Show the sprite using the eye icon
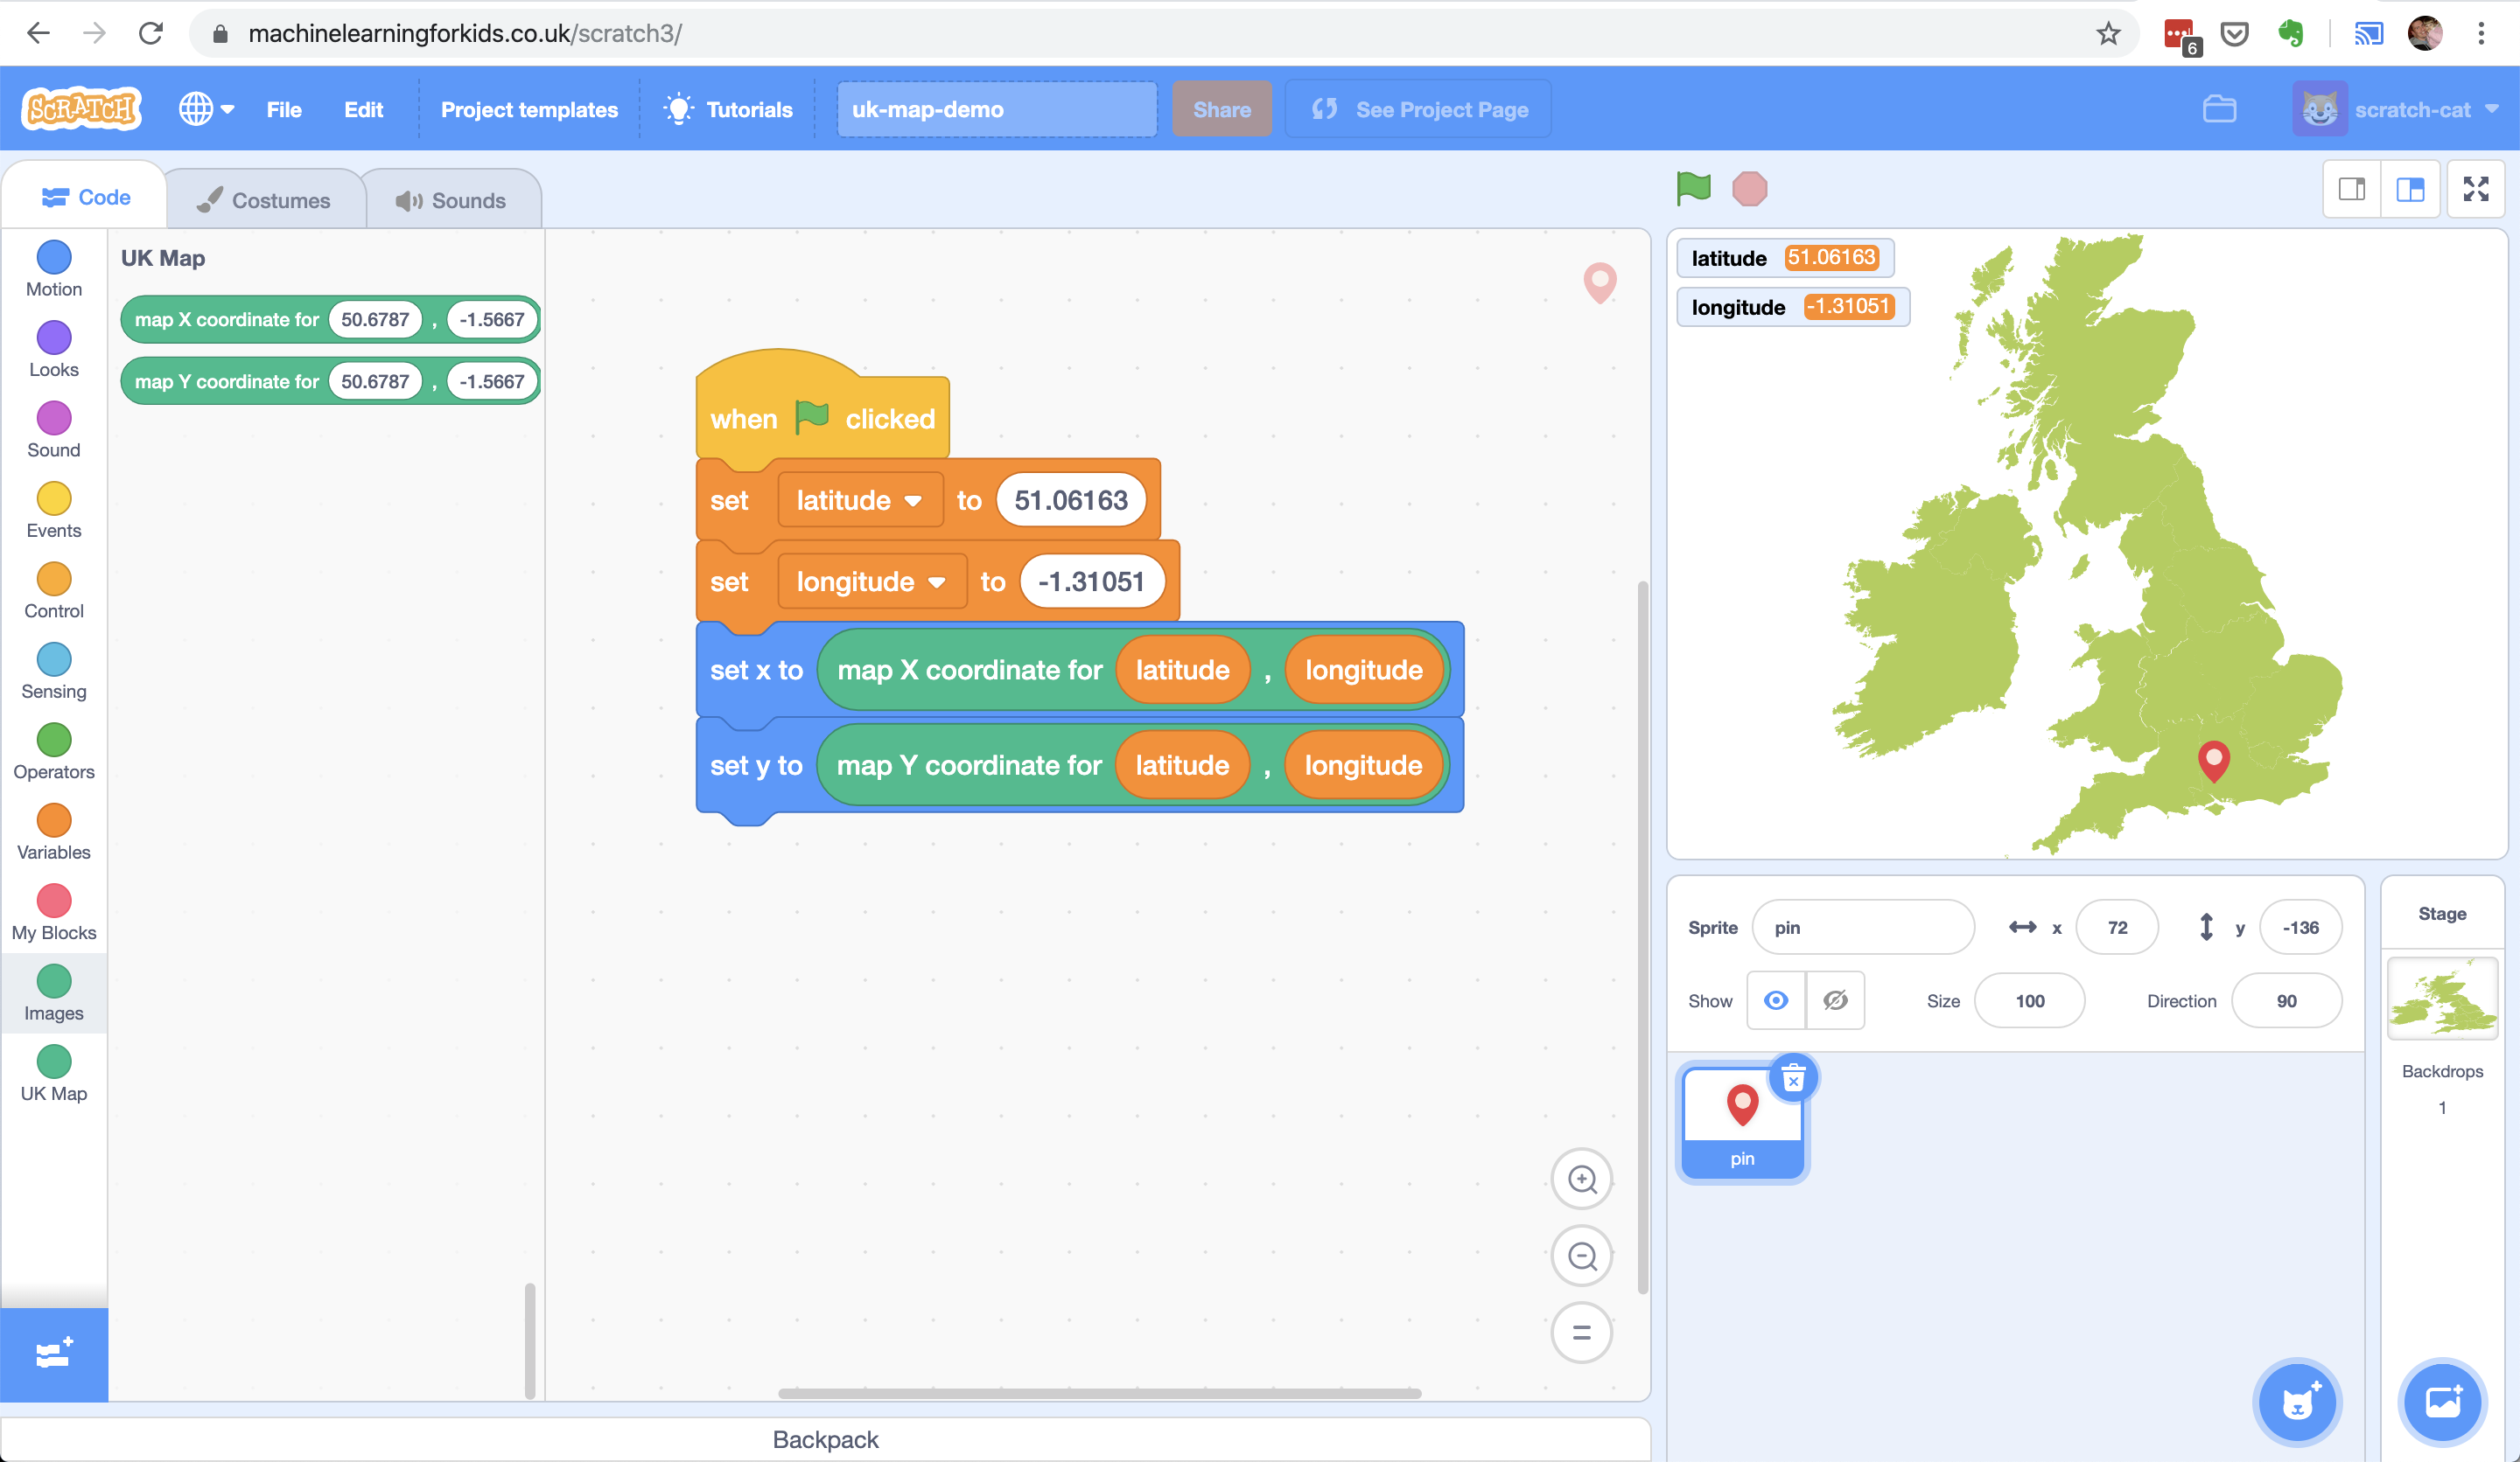The height and width of the screenshot is (1462, 2520). tap(1776, 1000)
